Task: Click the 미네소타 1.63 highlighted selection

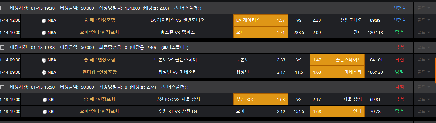Action: [x=337, y=72]
